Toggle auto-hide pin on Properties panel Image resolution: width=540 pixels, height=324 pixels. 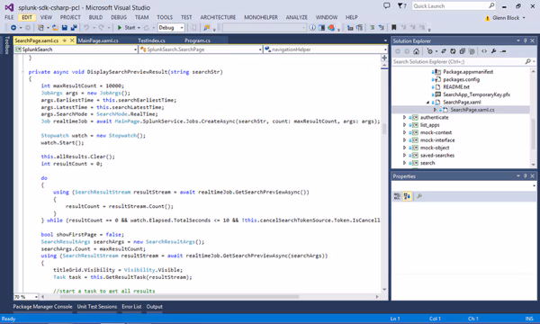pyautogui.click(x=526, y=175)
